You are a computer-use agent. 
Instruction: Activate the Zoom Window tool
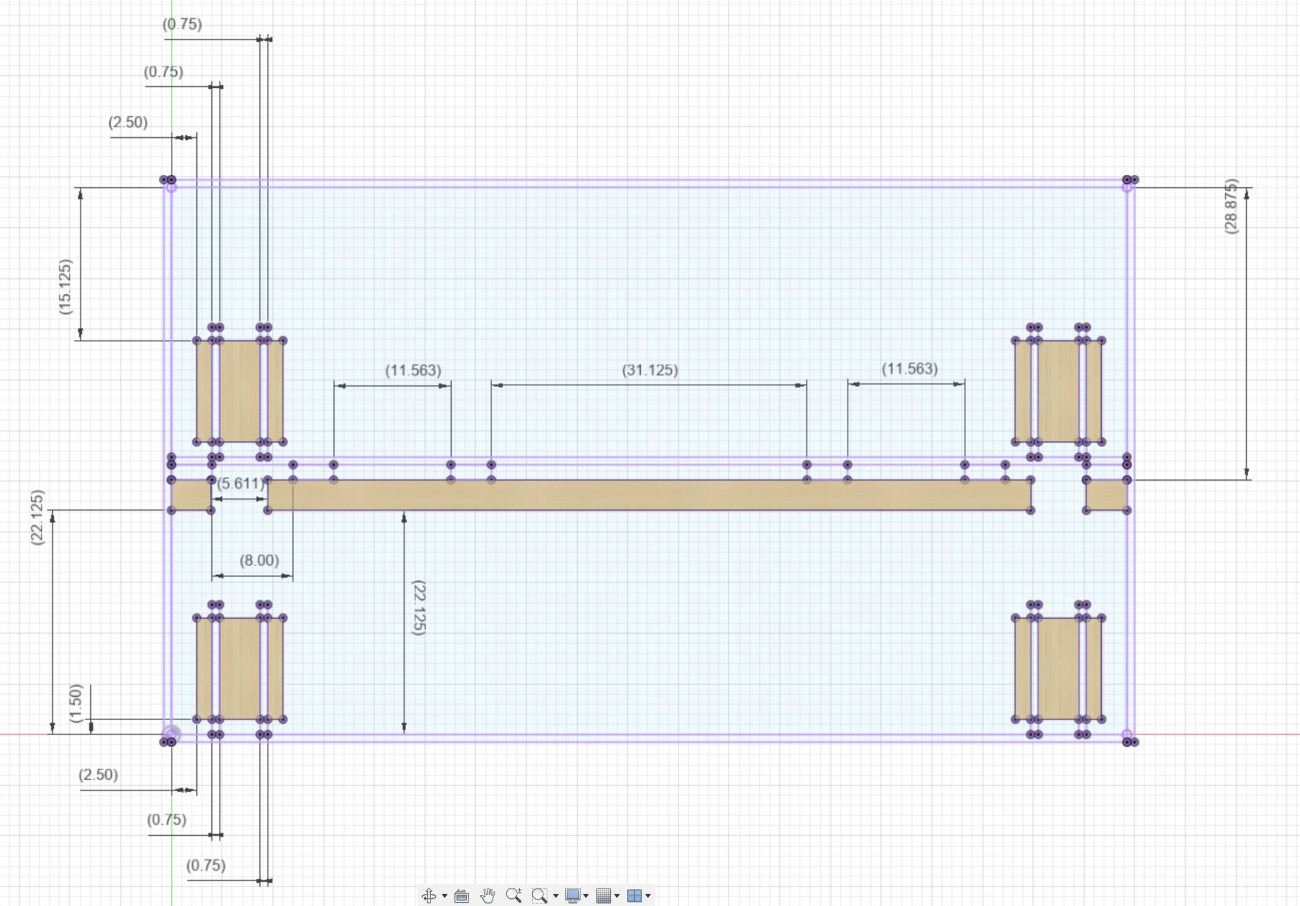(539, 895)
